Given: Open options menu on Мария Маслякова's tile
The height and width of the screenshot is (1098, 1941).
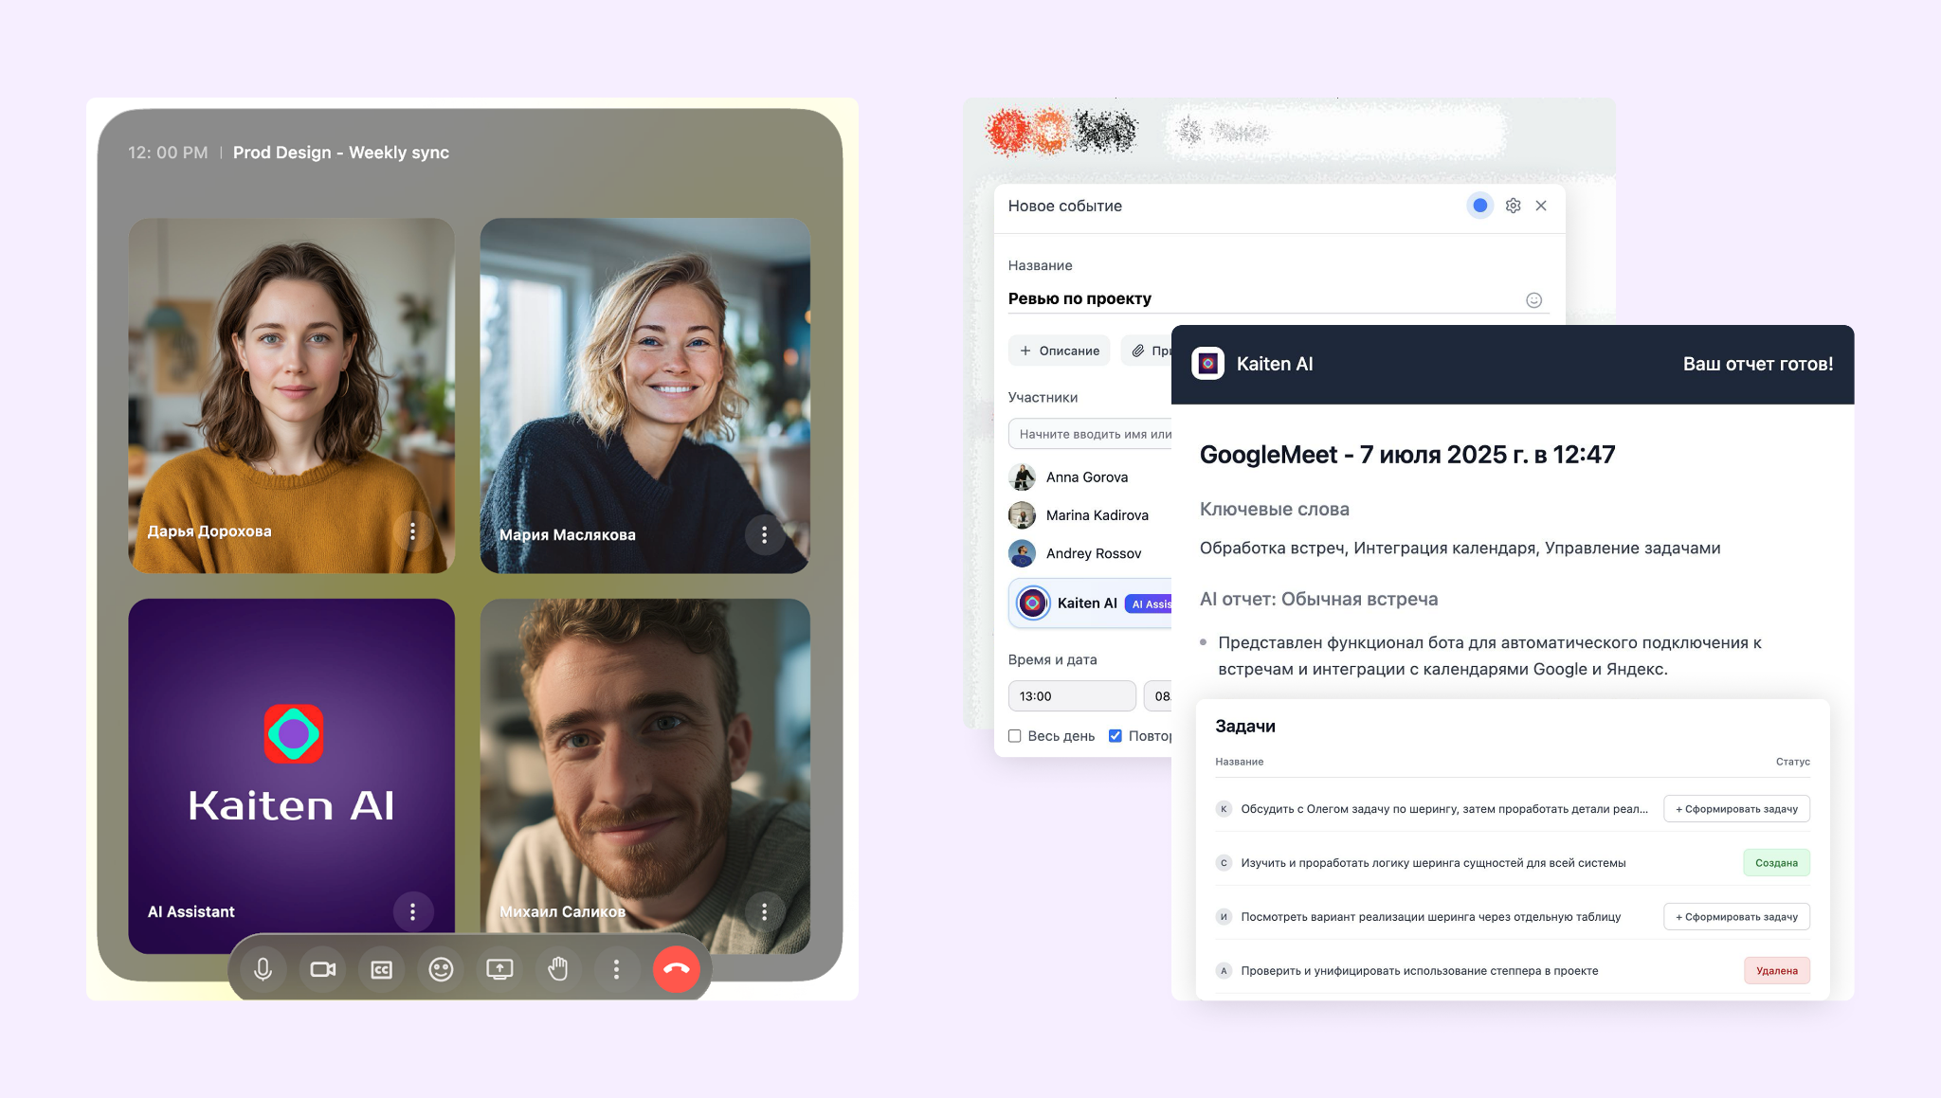Looking at the screenshot, I should click(764, 535).
